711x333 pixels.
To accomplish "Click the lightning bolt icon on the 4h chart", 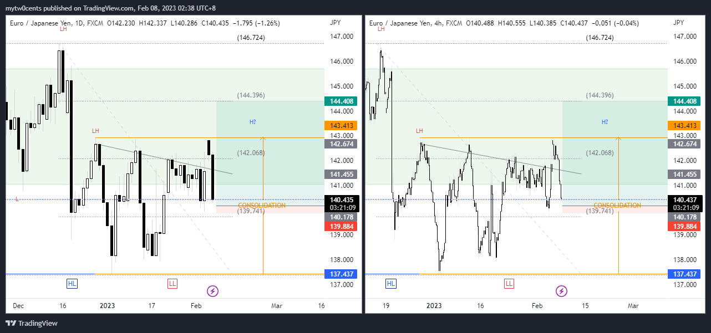I will 561,290.
